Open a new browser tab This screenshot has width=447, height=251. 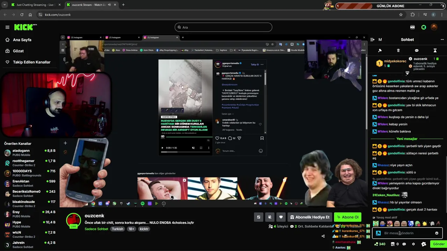123,5
